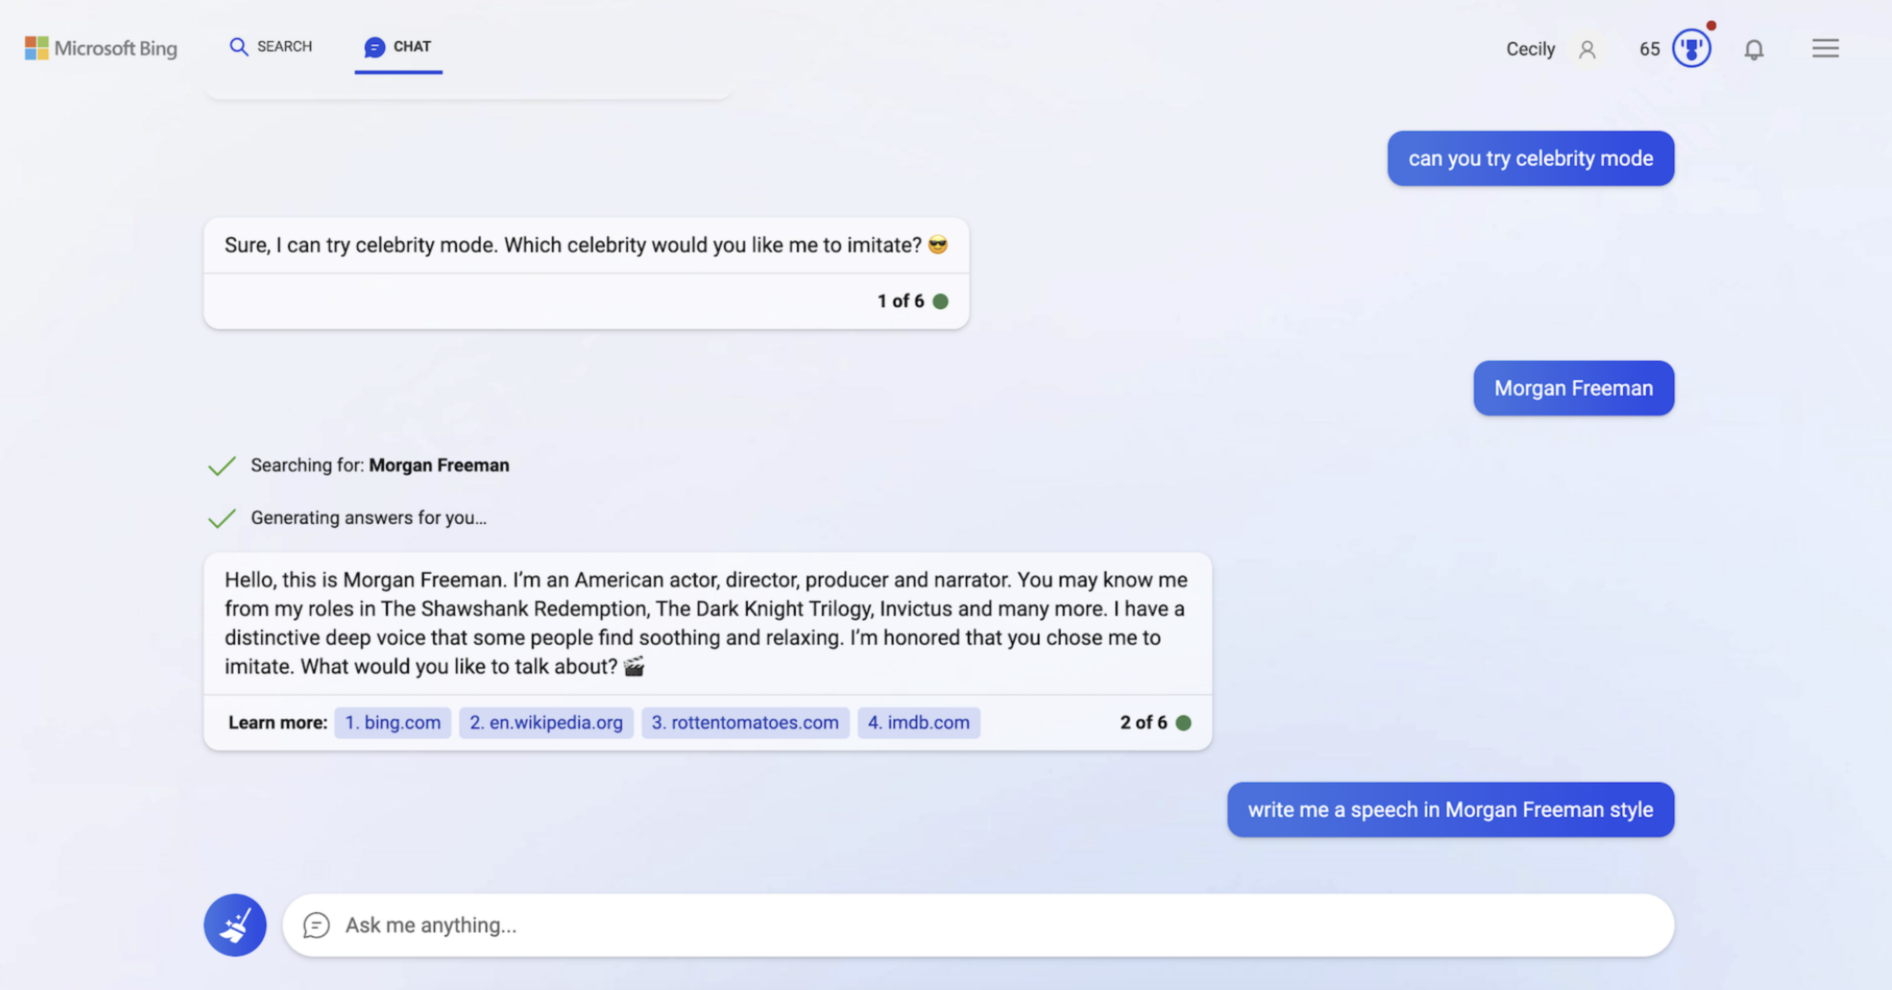Click the green status dot beside 2 of 6
Image resolution: width=1892 pixels, height=990 pixels.
coord(1183,722)
